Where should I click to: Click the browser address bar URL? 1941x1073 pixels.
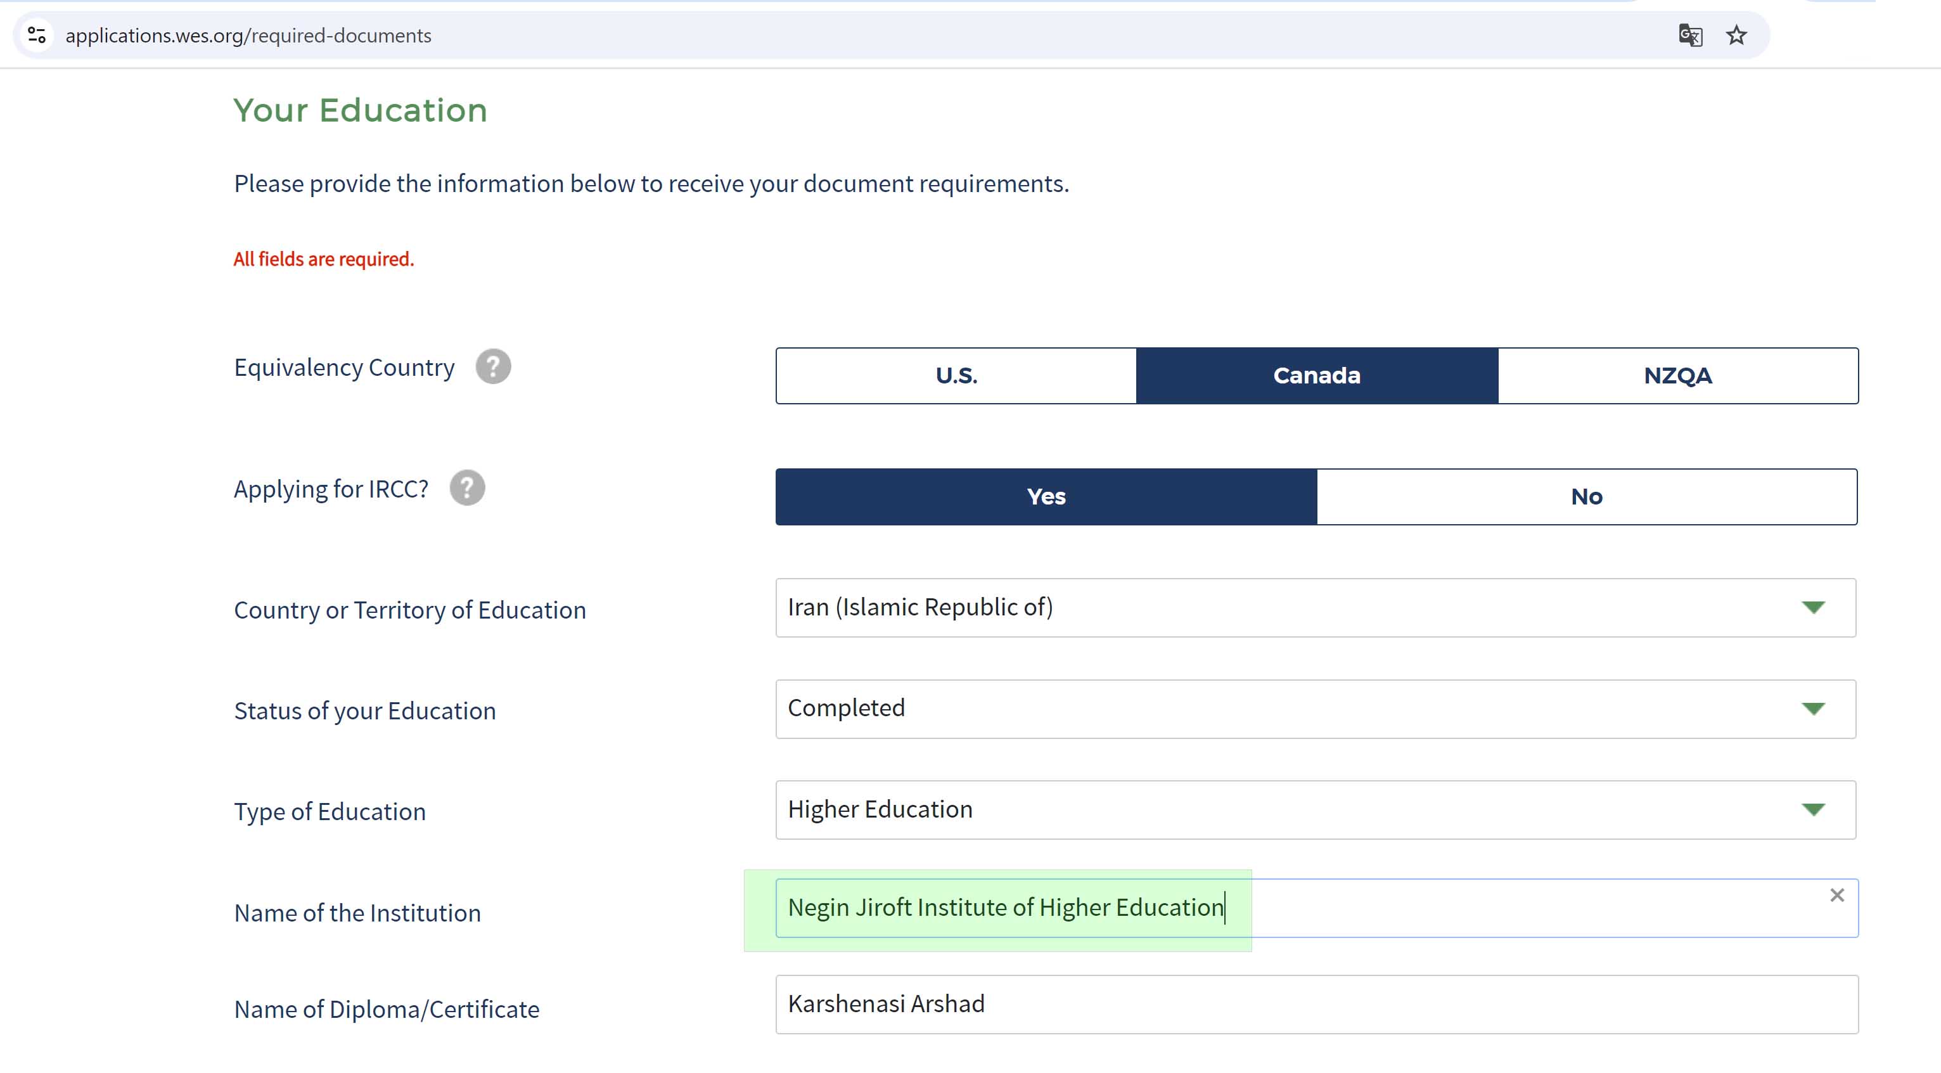pyautogui.click(x=248, y=35)
